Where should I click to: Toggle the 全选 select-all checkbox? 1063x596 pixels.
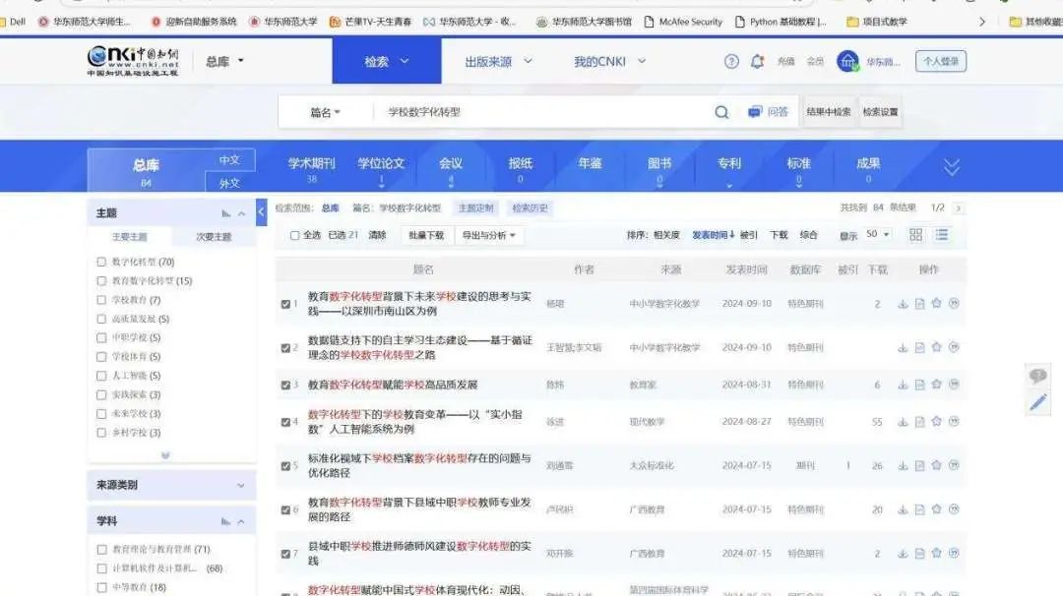294,235
